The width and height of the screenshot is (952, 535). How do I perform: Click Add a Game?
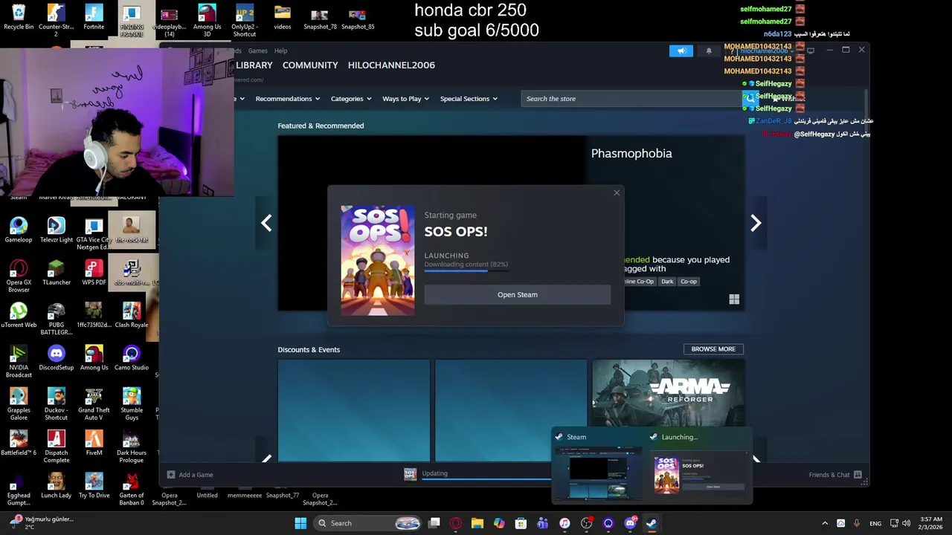point(190,475)
